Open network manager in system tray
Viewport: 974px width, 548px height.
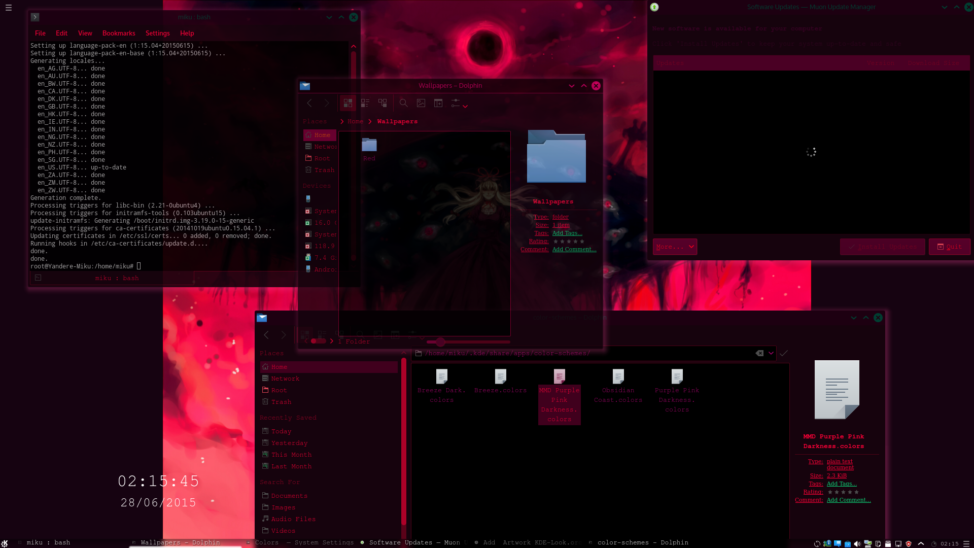868,543
